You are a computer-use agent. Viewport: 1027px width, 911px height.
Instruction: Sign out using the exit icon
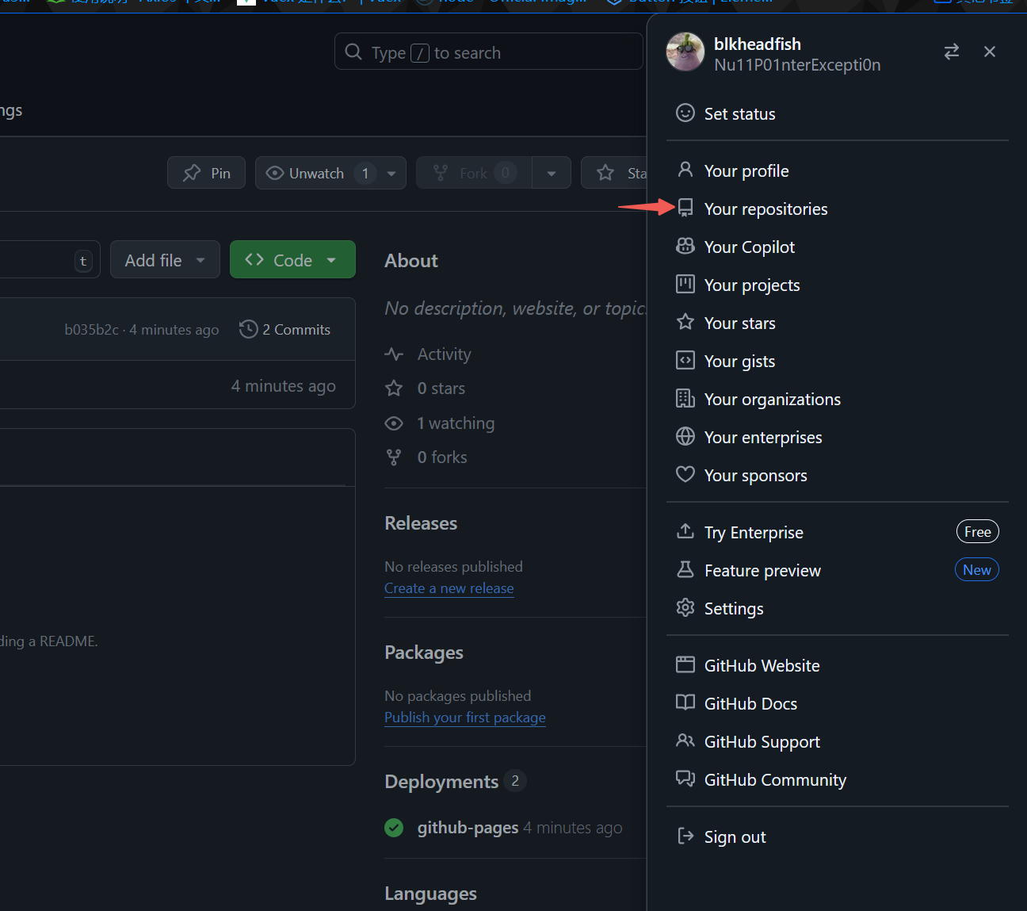pyautogui.click(x=685, y=836)
